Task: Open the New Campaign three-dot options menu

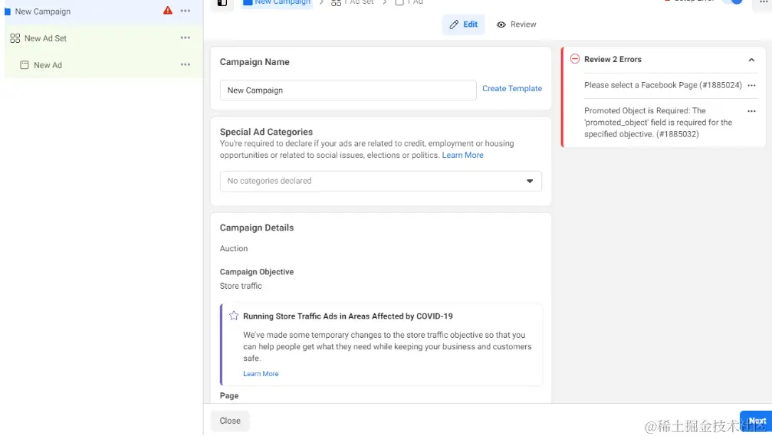Action: pyautogui.click(x=186, y=11)
